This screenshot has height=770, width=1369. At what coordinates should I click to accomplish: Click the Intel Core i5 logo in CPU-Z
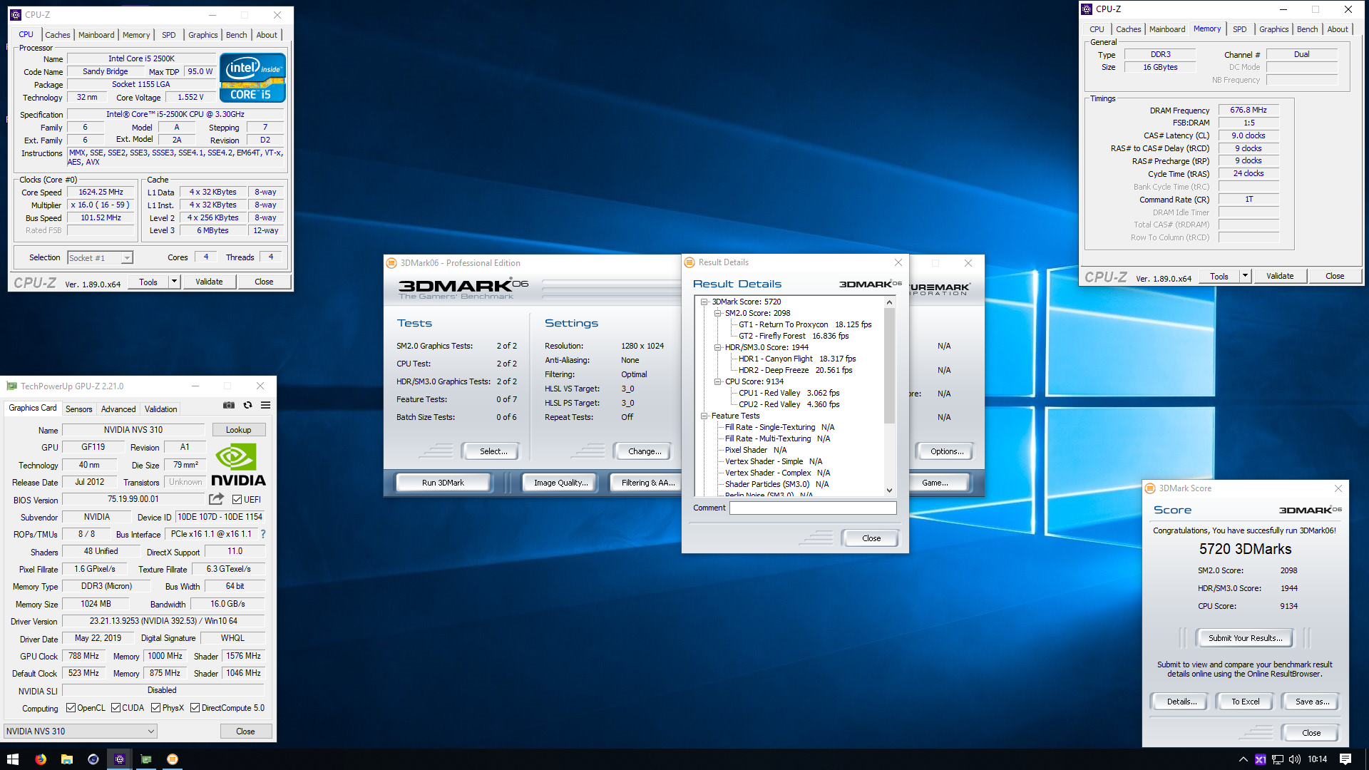coord(252,78)
